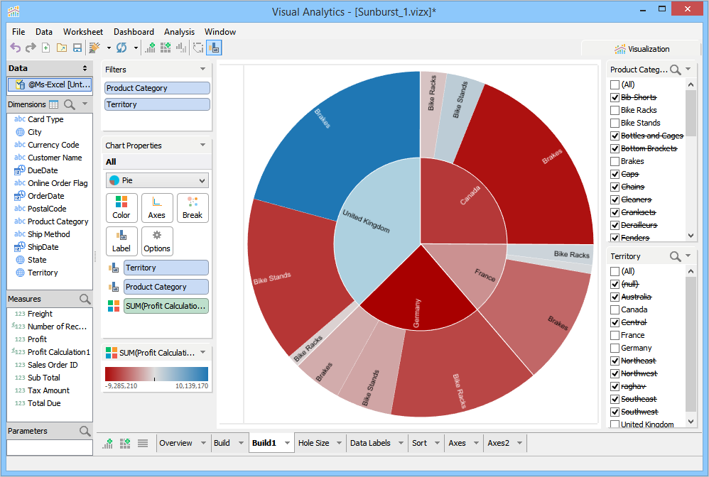Viewport: 709px width, 477px height.
Task: Open the Analysis menu
Action: click(179, 32)
